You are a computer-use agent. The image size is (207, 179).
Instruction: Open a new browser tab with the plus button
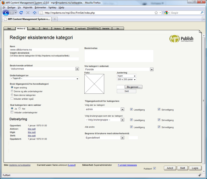pyautogui.click(x=55, y=19)
